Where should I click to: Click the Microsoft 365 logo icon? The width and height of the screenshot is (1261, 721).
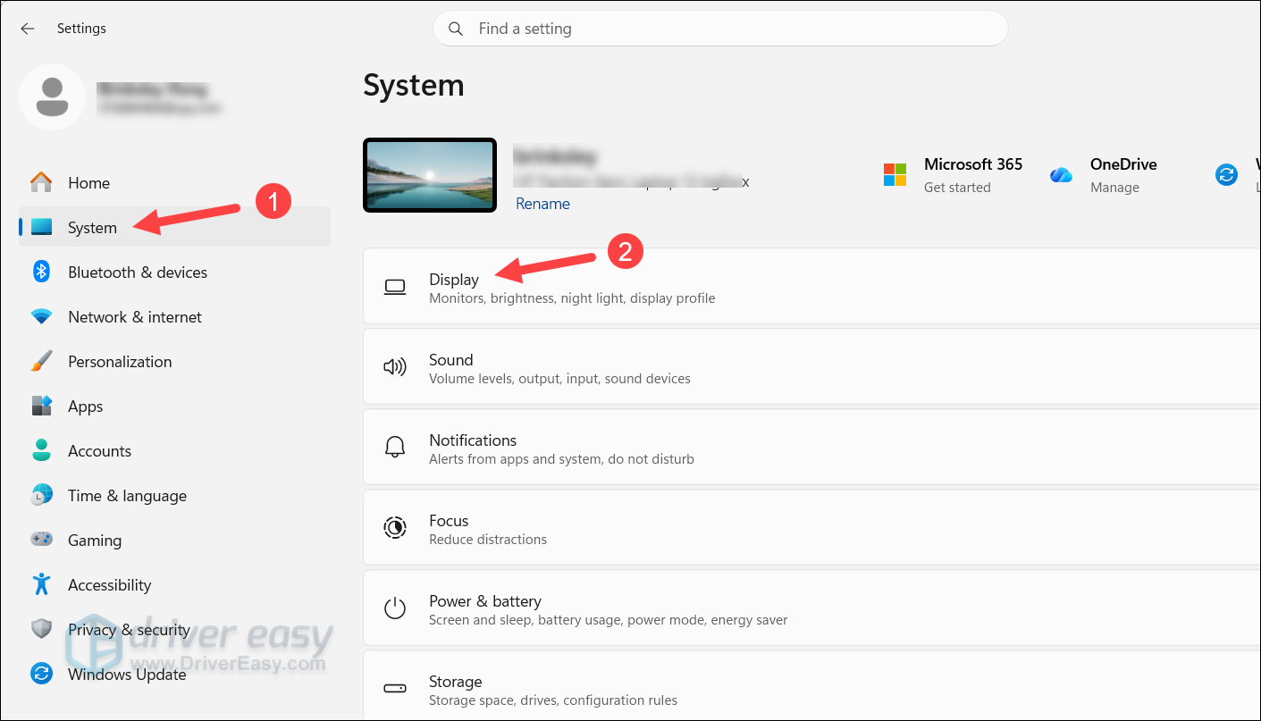[x=895, y=174]
